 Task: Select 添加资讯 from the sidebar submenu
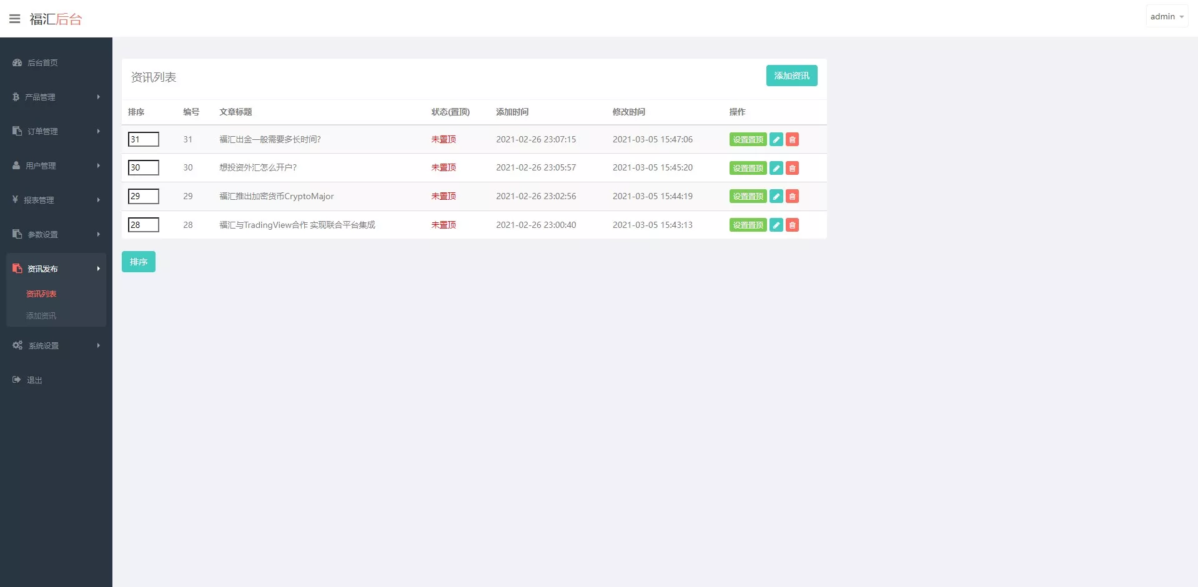pos(41,315)
